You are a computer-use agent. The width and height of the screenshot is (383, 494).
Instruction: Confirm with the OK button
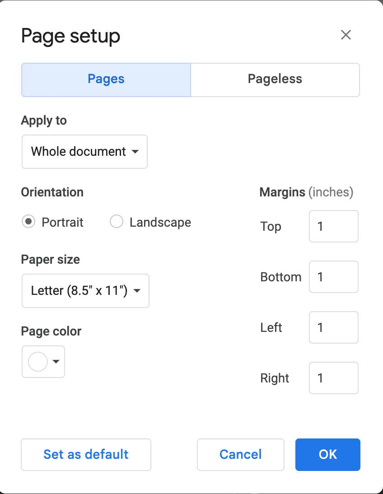coord(327,454)
